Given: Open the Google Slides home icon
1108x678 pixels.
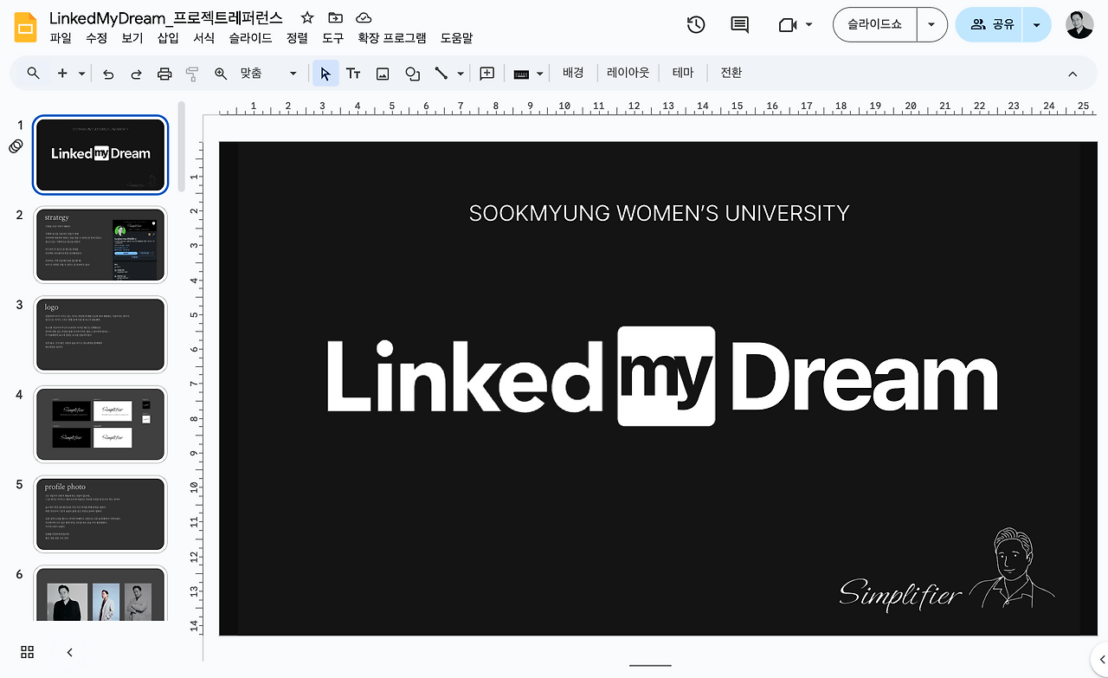Looking at the screenshot, I should [x=25, y=28].
